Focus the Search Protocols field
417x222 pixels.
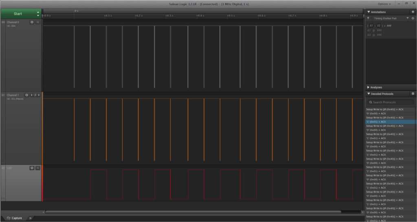[391, 102]
